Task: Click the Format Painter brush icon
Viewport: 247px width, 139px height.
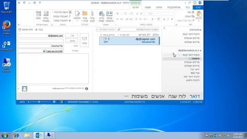Action: (x=193, y=20)
